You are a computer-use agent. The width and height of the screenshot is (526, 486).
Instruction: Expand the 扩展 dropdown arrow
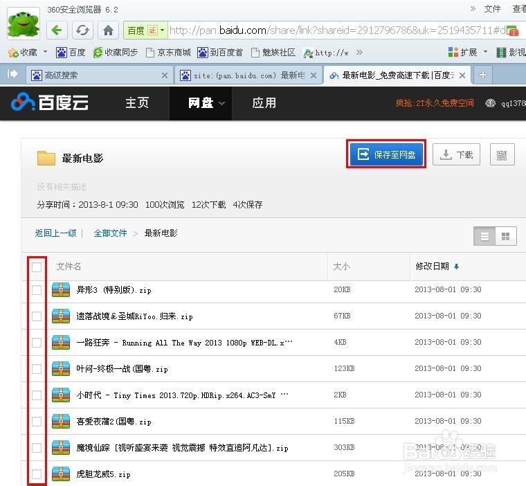click(x=485, y=52)
